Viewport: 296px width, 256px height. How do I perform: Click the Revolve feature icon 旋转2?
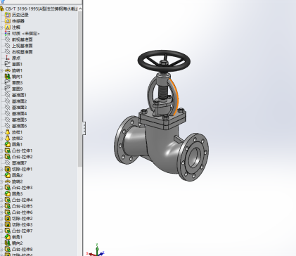click(8, 181)
